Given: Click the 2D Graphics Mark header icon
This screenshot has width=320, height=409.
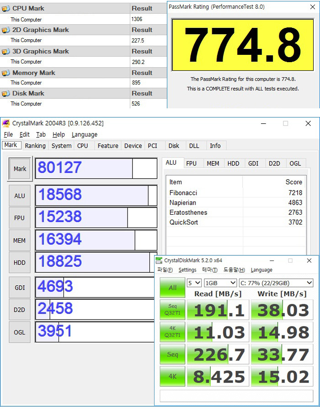Looking at the screenshot, I should pos(6,30).
